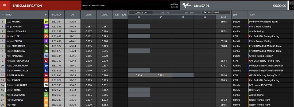The image size is (294, 107).
Task: Click Luca Marini's yellow number 10 badge
Action: (46, 22)
